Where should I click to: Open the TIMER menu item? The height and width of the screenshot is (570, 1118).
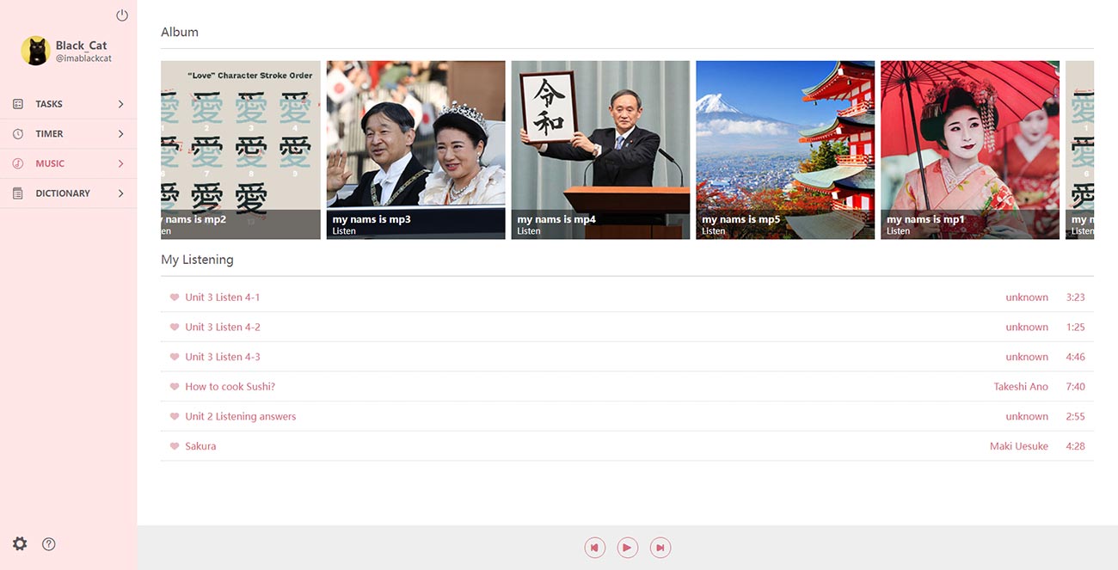(x=68, y=134)
